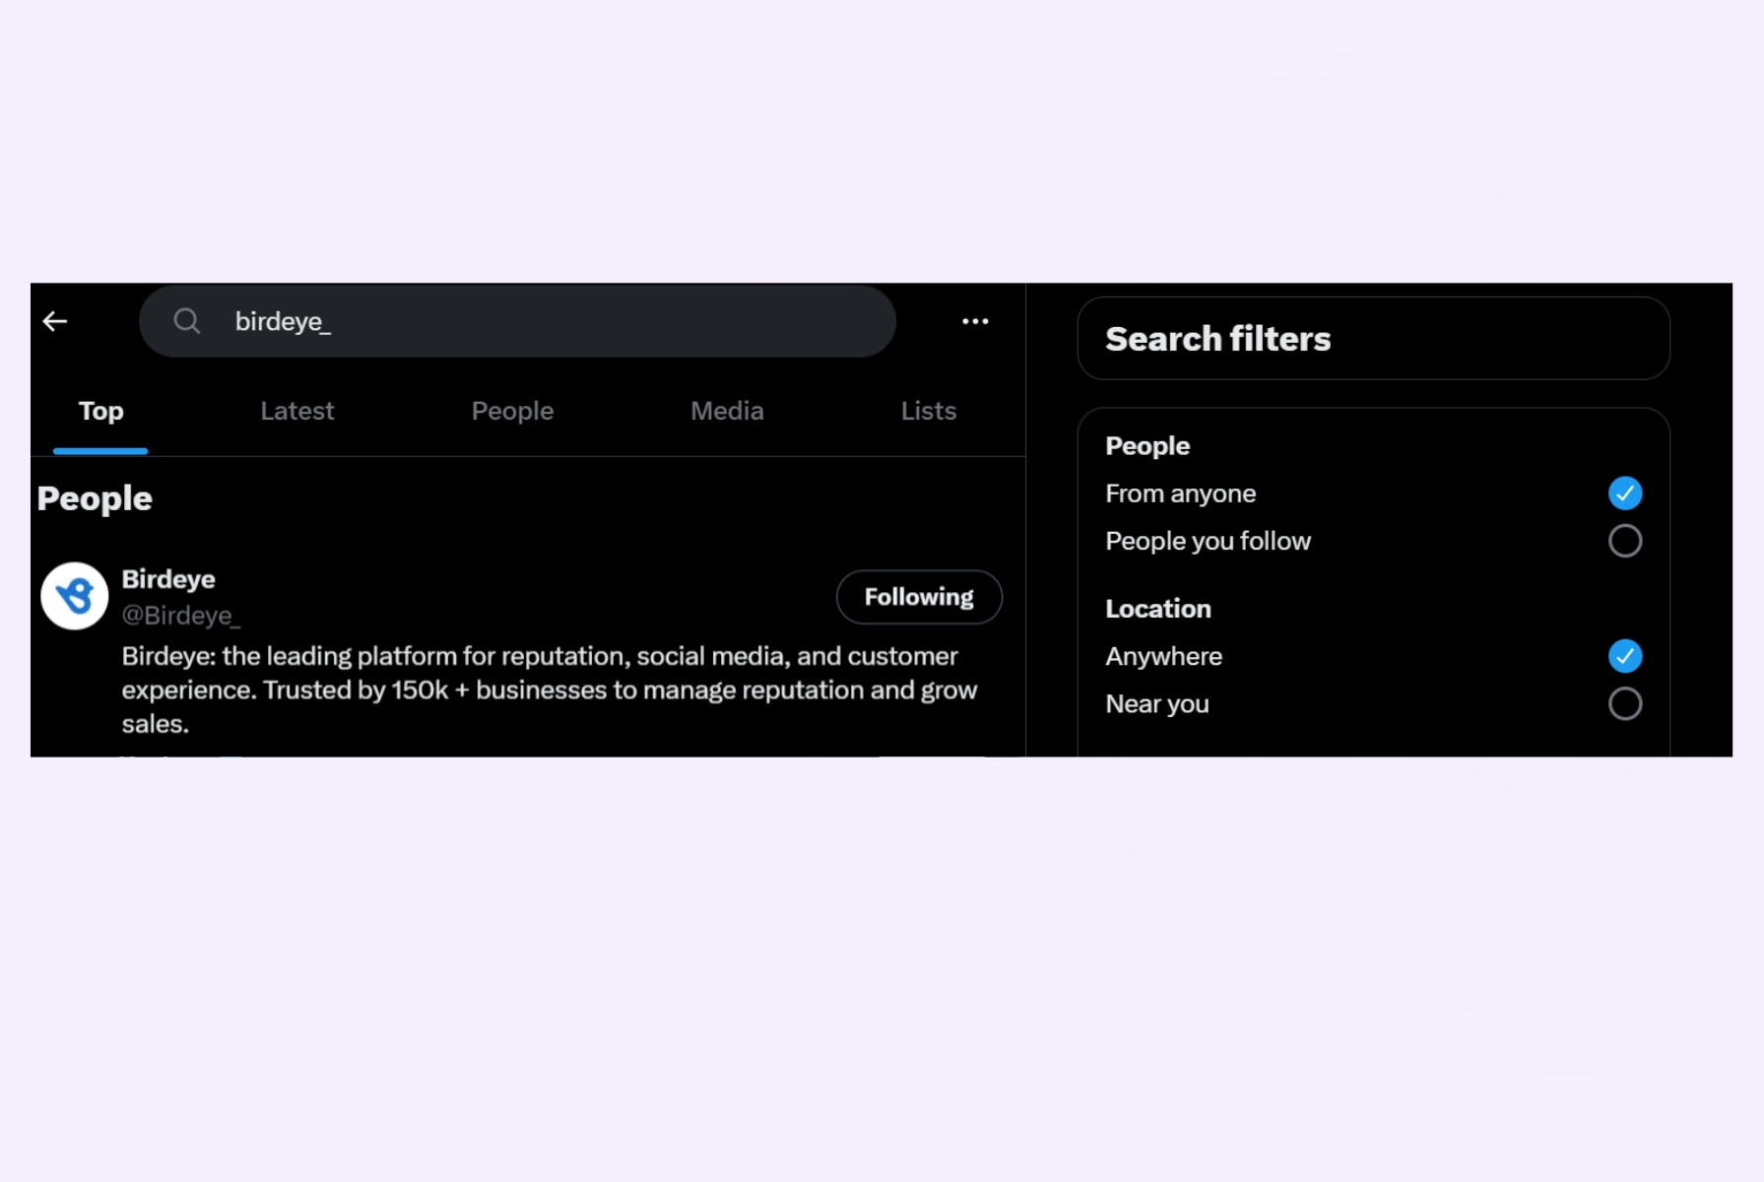Select the From anyone filter
This screenshot has width=1764, height=1182.
tap(1180, 492)
